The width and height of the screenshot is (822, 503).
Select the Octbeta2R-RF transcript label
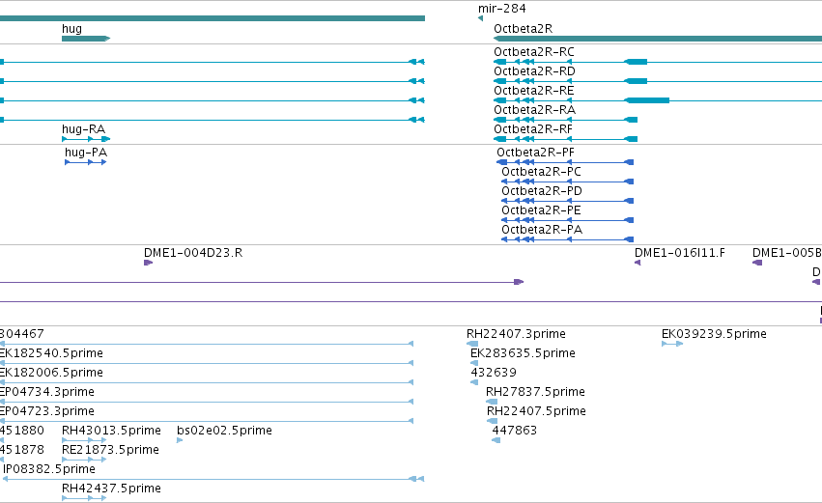pyautogui.click(x=533, y=129)
